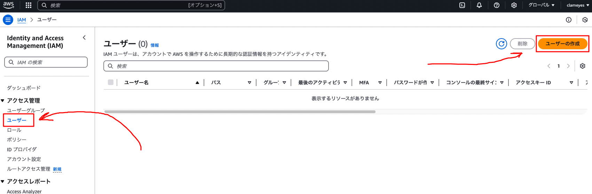
Task: Sort by アクセスキー ID column arrow
Action: 571,83
